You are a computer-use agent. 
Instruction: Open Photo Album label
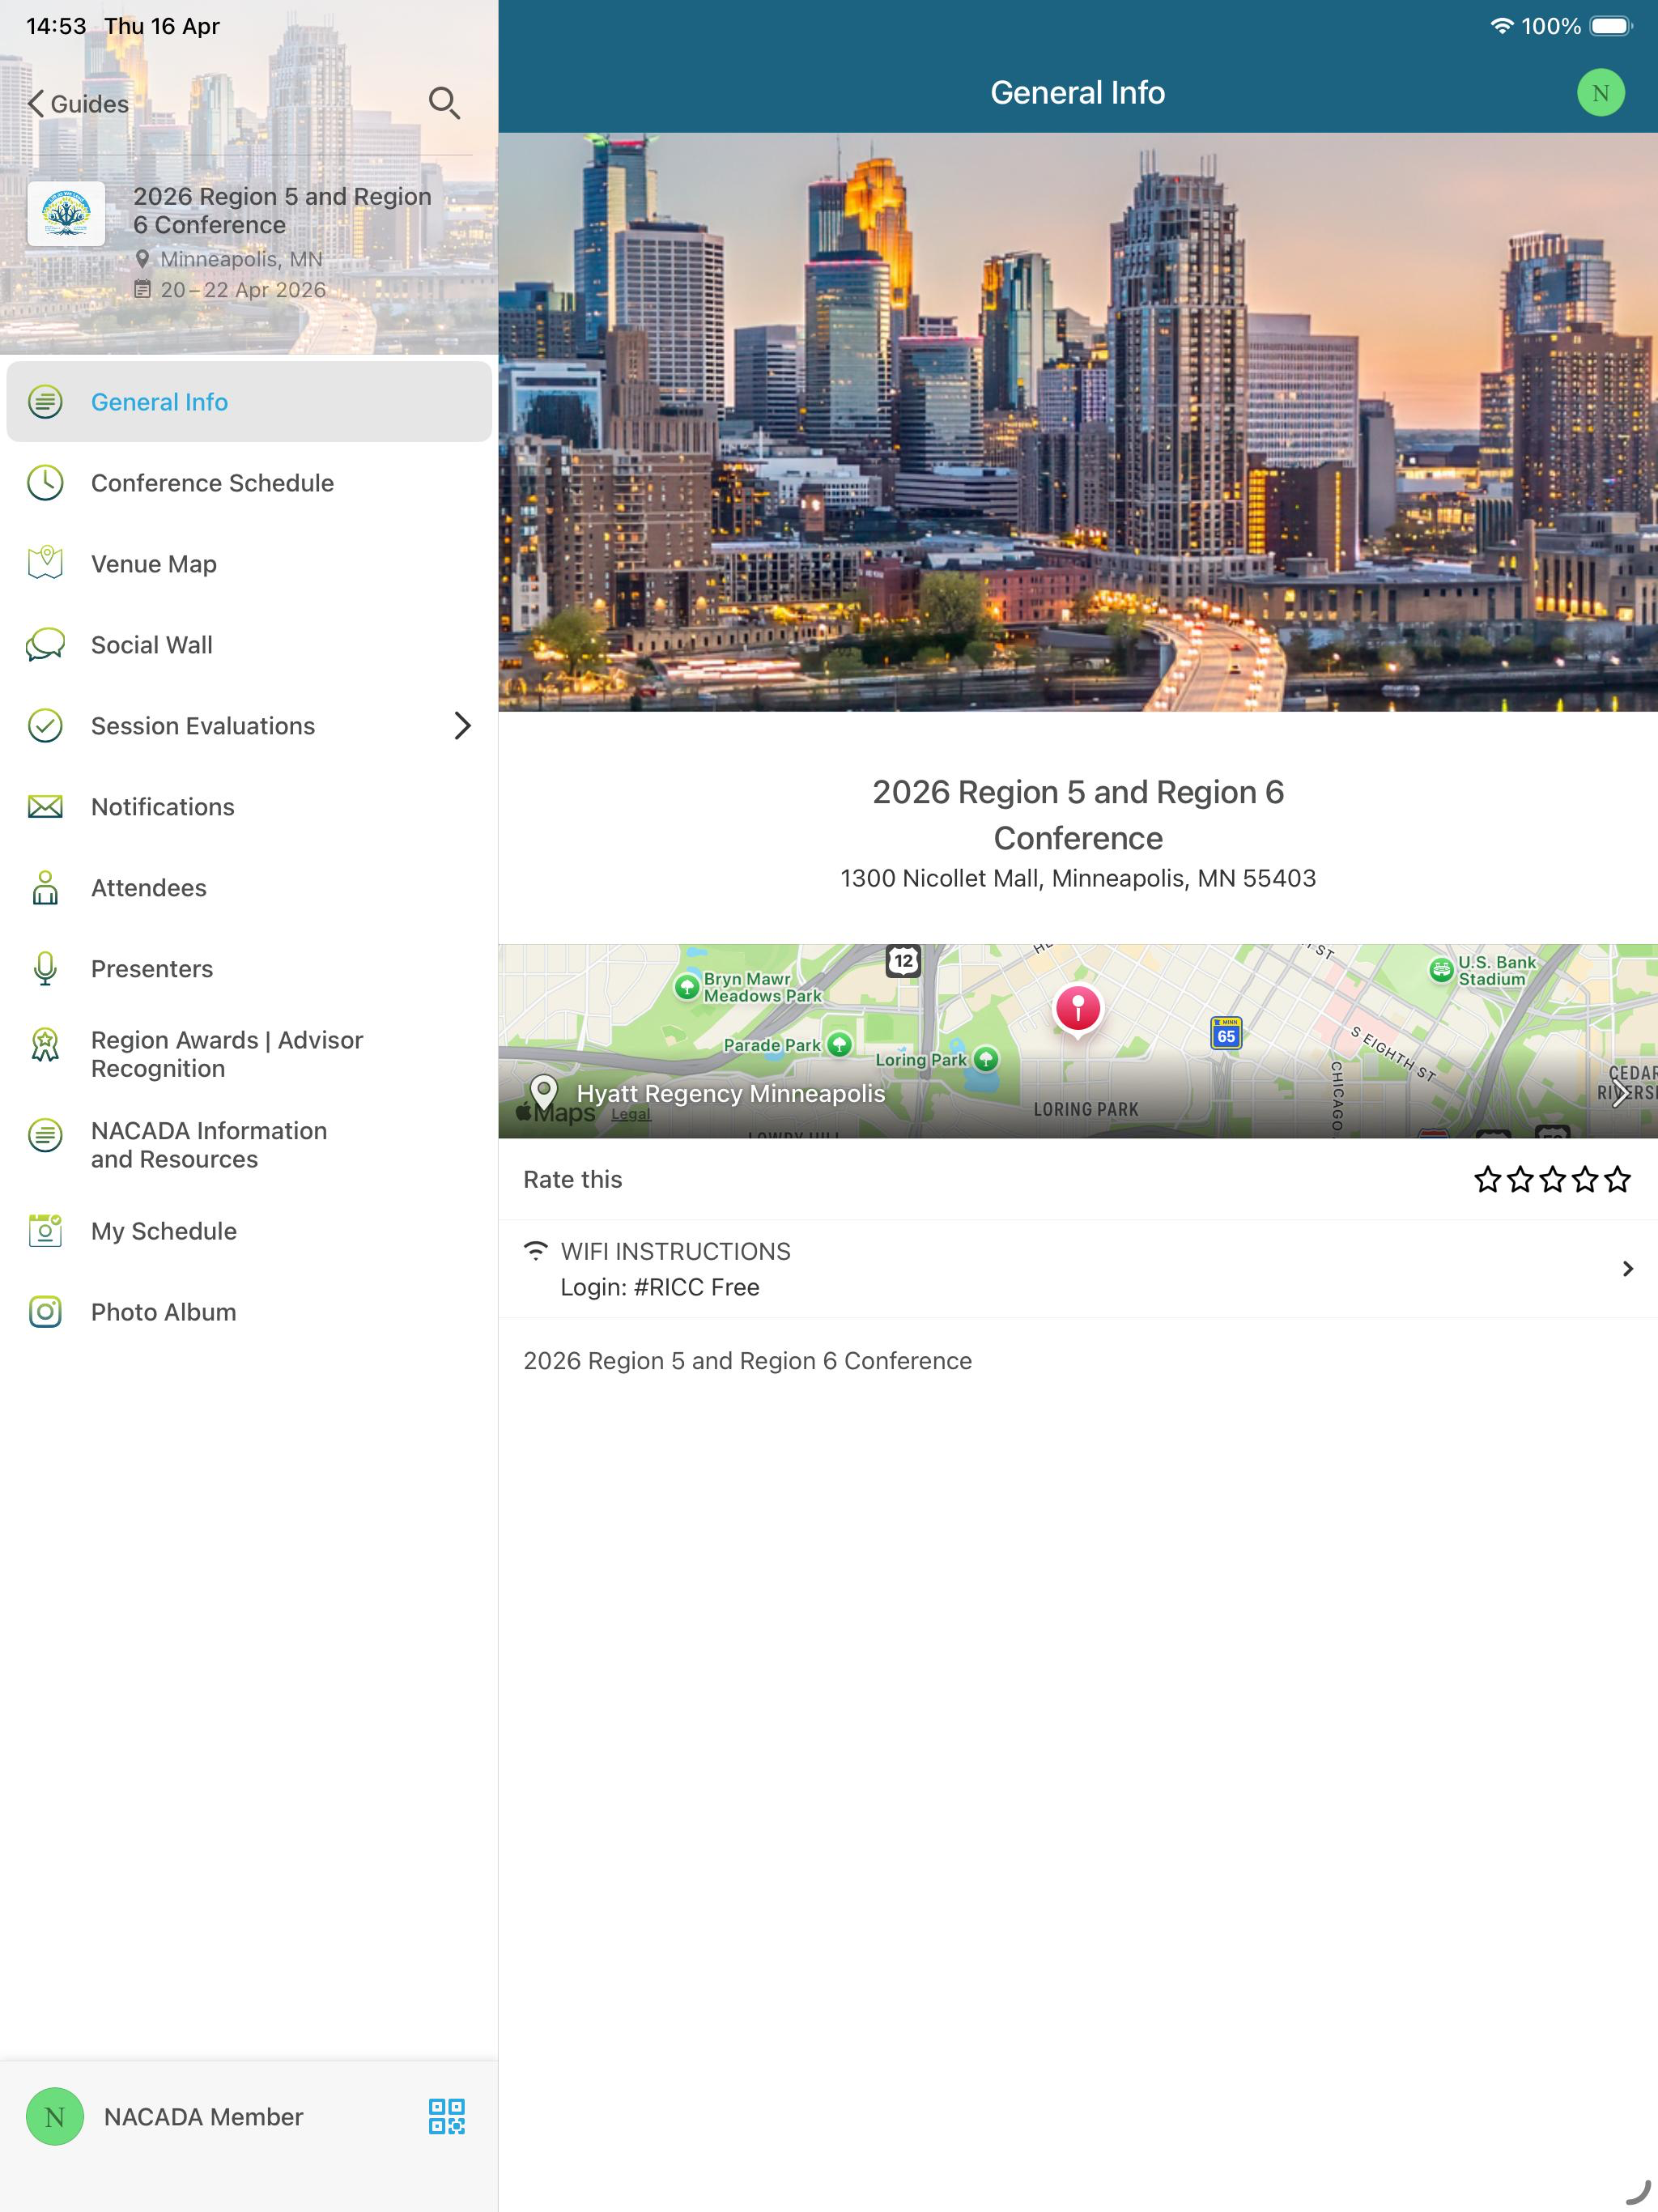pyautogui.click(x=164, y=1312)
